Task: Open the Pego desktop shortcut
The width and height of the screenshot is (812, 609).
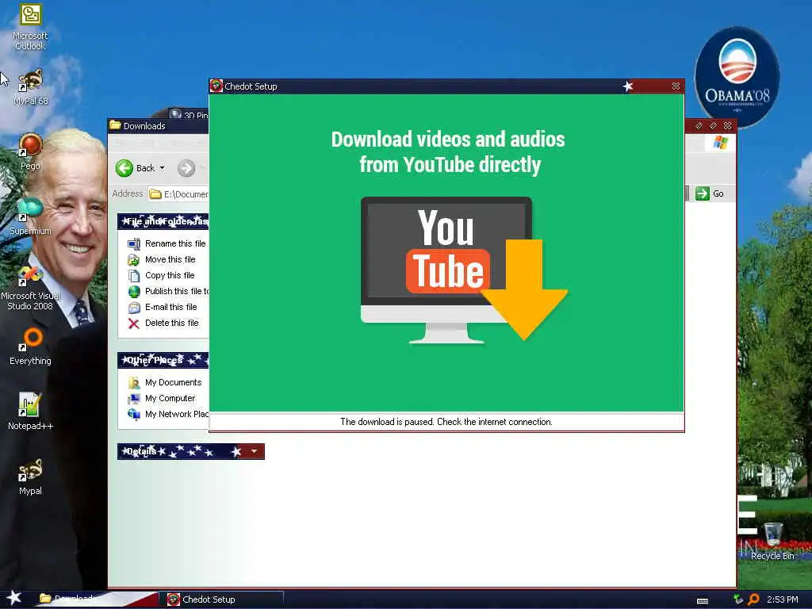Action: click(30, 151)
